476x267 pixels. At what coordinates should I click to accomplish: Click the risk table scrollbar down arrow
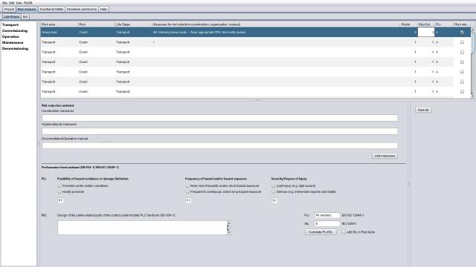(472, 96)
